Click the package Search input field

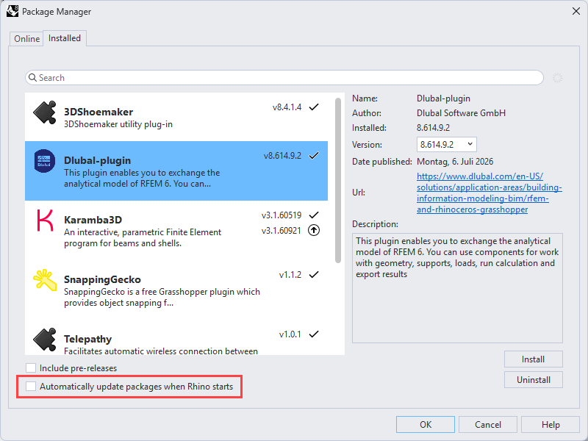[x=284, y=78]
